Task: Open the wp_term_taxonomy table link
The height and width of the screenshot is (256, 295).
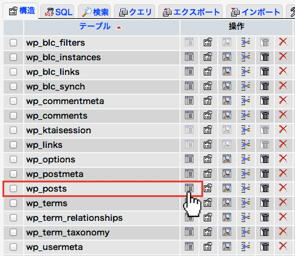Action: (68, 232)
